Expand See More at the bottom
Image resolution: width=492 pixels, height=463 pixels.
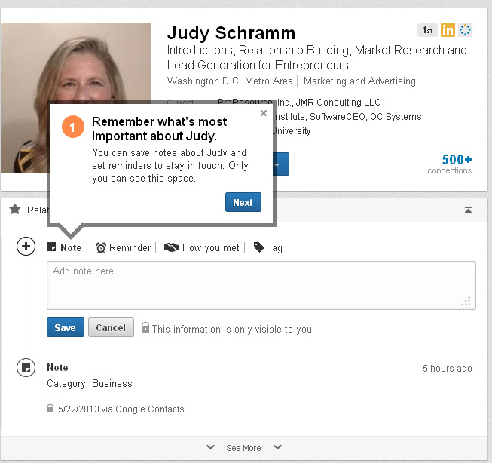click(243, 448)
